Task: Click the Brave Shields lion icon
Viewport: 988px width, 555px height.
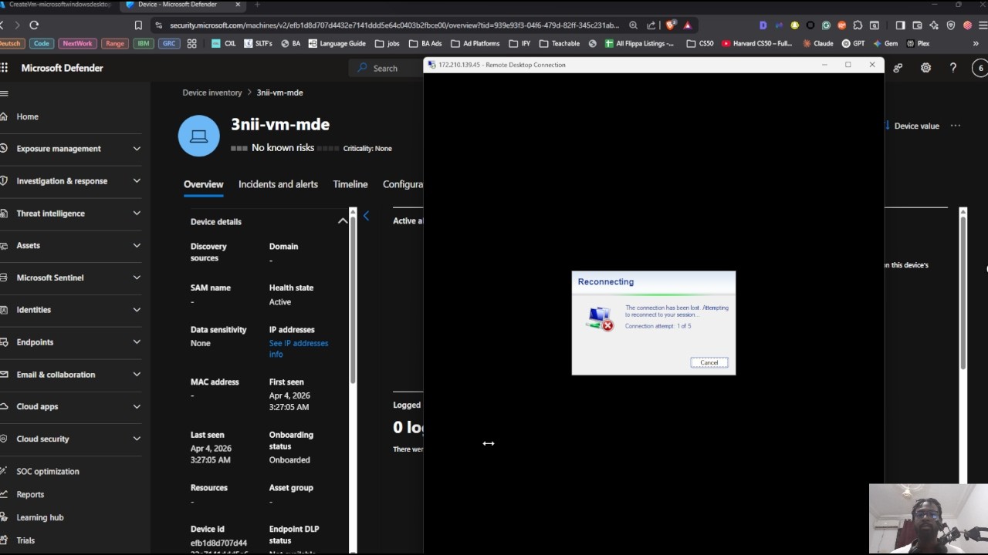Action: pyautogui.click(x=671, y=25)
